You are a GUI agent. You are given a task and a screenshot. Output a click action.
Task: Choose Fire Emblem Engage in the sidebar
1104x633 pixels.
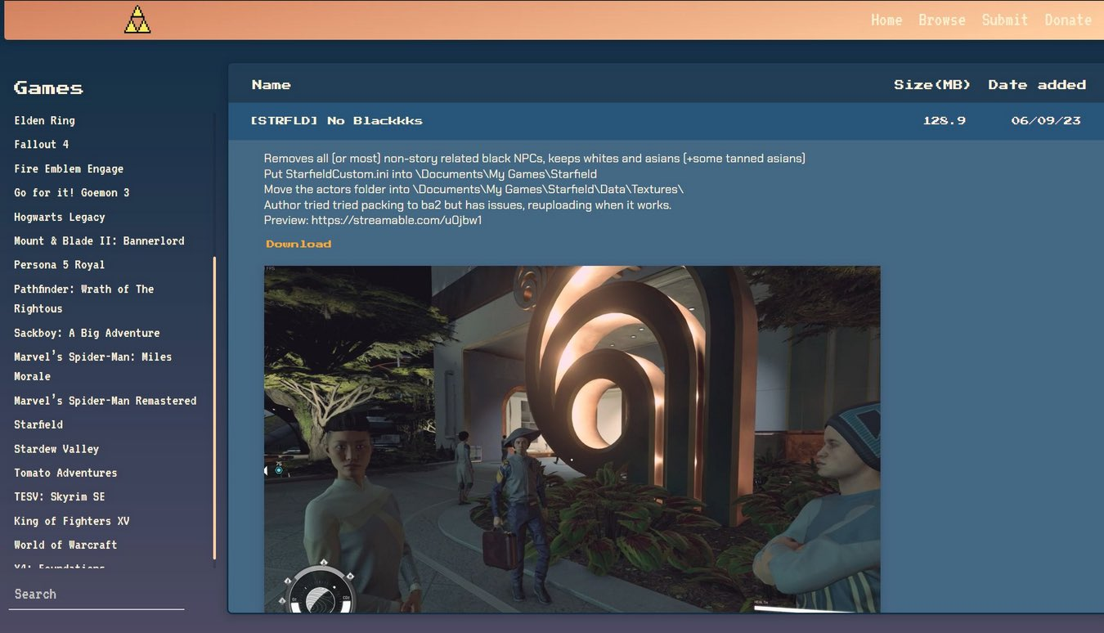[x=69, y=168]
